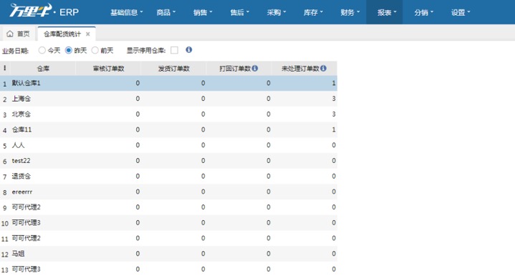Open the 库存 dropdown menu
Image resolution: width=515 pixels, height=276 pixels.
(x=313, y=12)
